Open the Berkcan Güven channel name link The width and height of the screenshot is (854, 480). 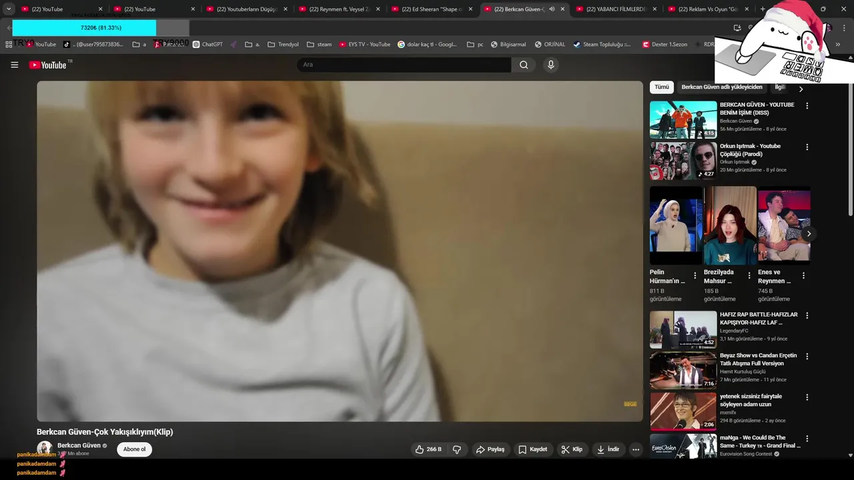coord(79,445)
